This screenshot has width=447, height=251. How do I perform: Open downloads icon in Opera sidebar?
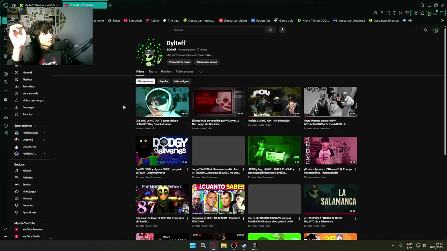[6, 133]
